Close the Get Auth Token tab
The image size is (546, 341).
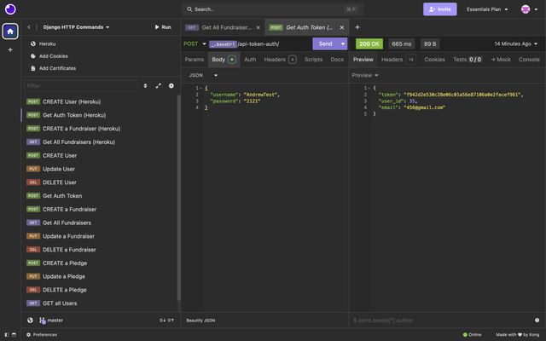point(342,27)
